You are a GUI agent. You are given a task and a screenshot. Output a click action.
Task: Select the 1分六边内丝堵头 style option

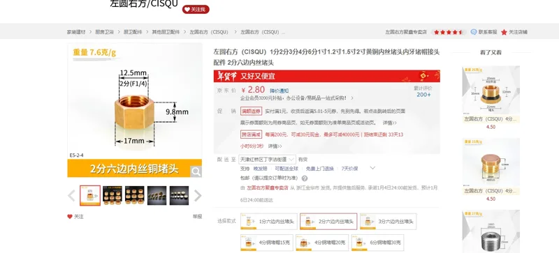click(268, 222)
